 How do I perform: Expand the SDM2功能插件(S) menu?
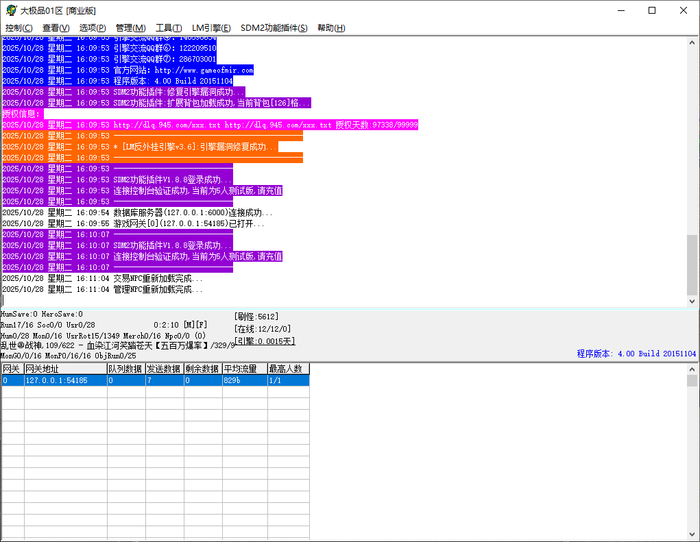pyautogui.click(x=274, y=28)
